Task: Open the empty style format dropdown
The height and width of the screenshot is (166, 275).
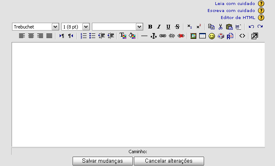Action: click(x=118, y=27)
